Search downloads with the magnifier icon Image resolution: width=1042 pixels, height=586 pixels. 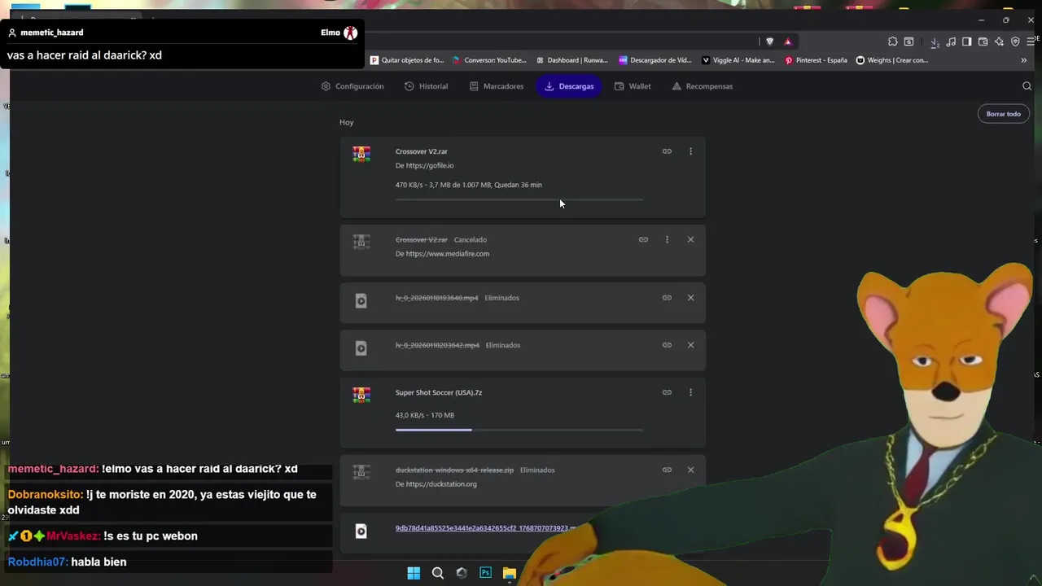[x=1027, y=86]
